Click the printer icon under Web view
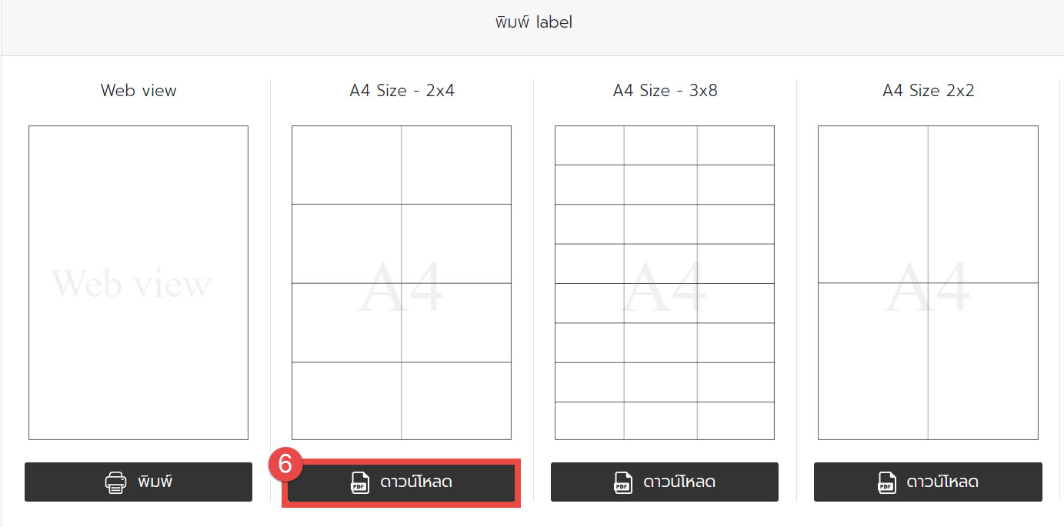The width and height of the screenshot is (1064, 527). tap(115, 482)
